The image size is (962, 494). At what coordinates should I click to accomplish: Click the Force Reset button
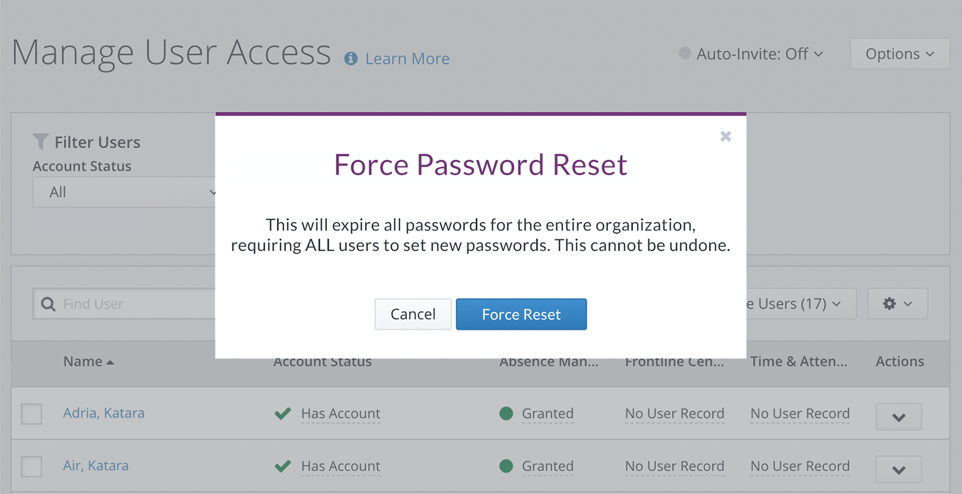tap(521, 314)
